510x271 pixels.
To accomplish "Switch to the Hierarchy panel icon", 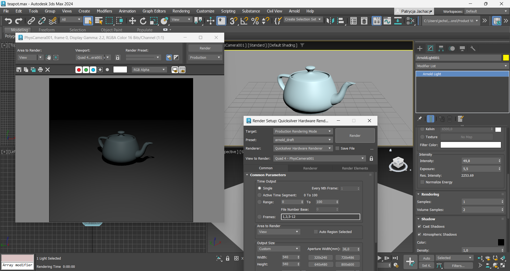I will [441, 48].
